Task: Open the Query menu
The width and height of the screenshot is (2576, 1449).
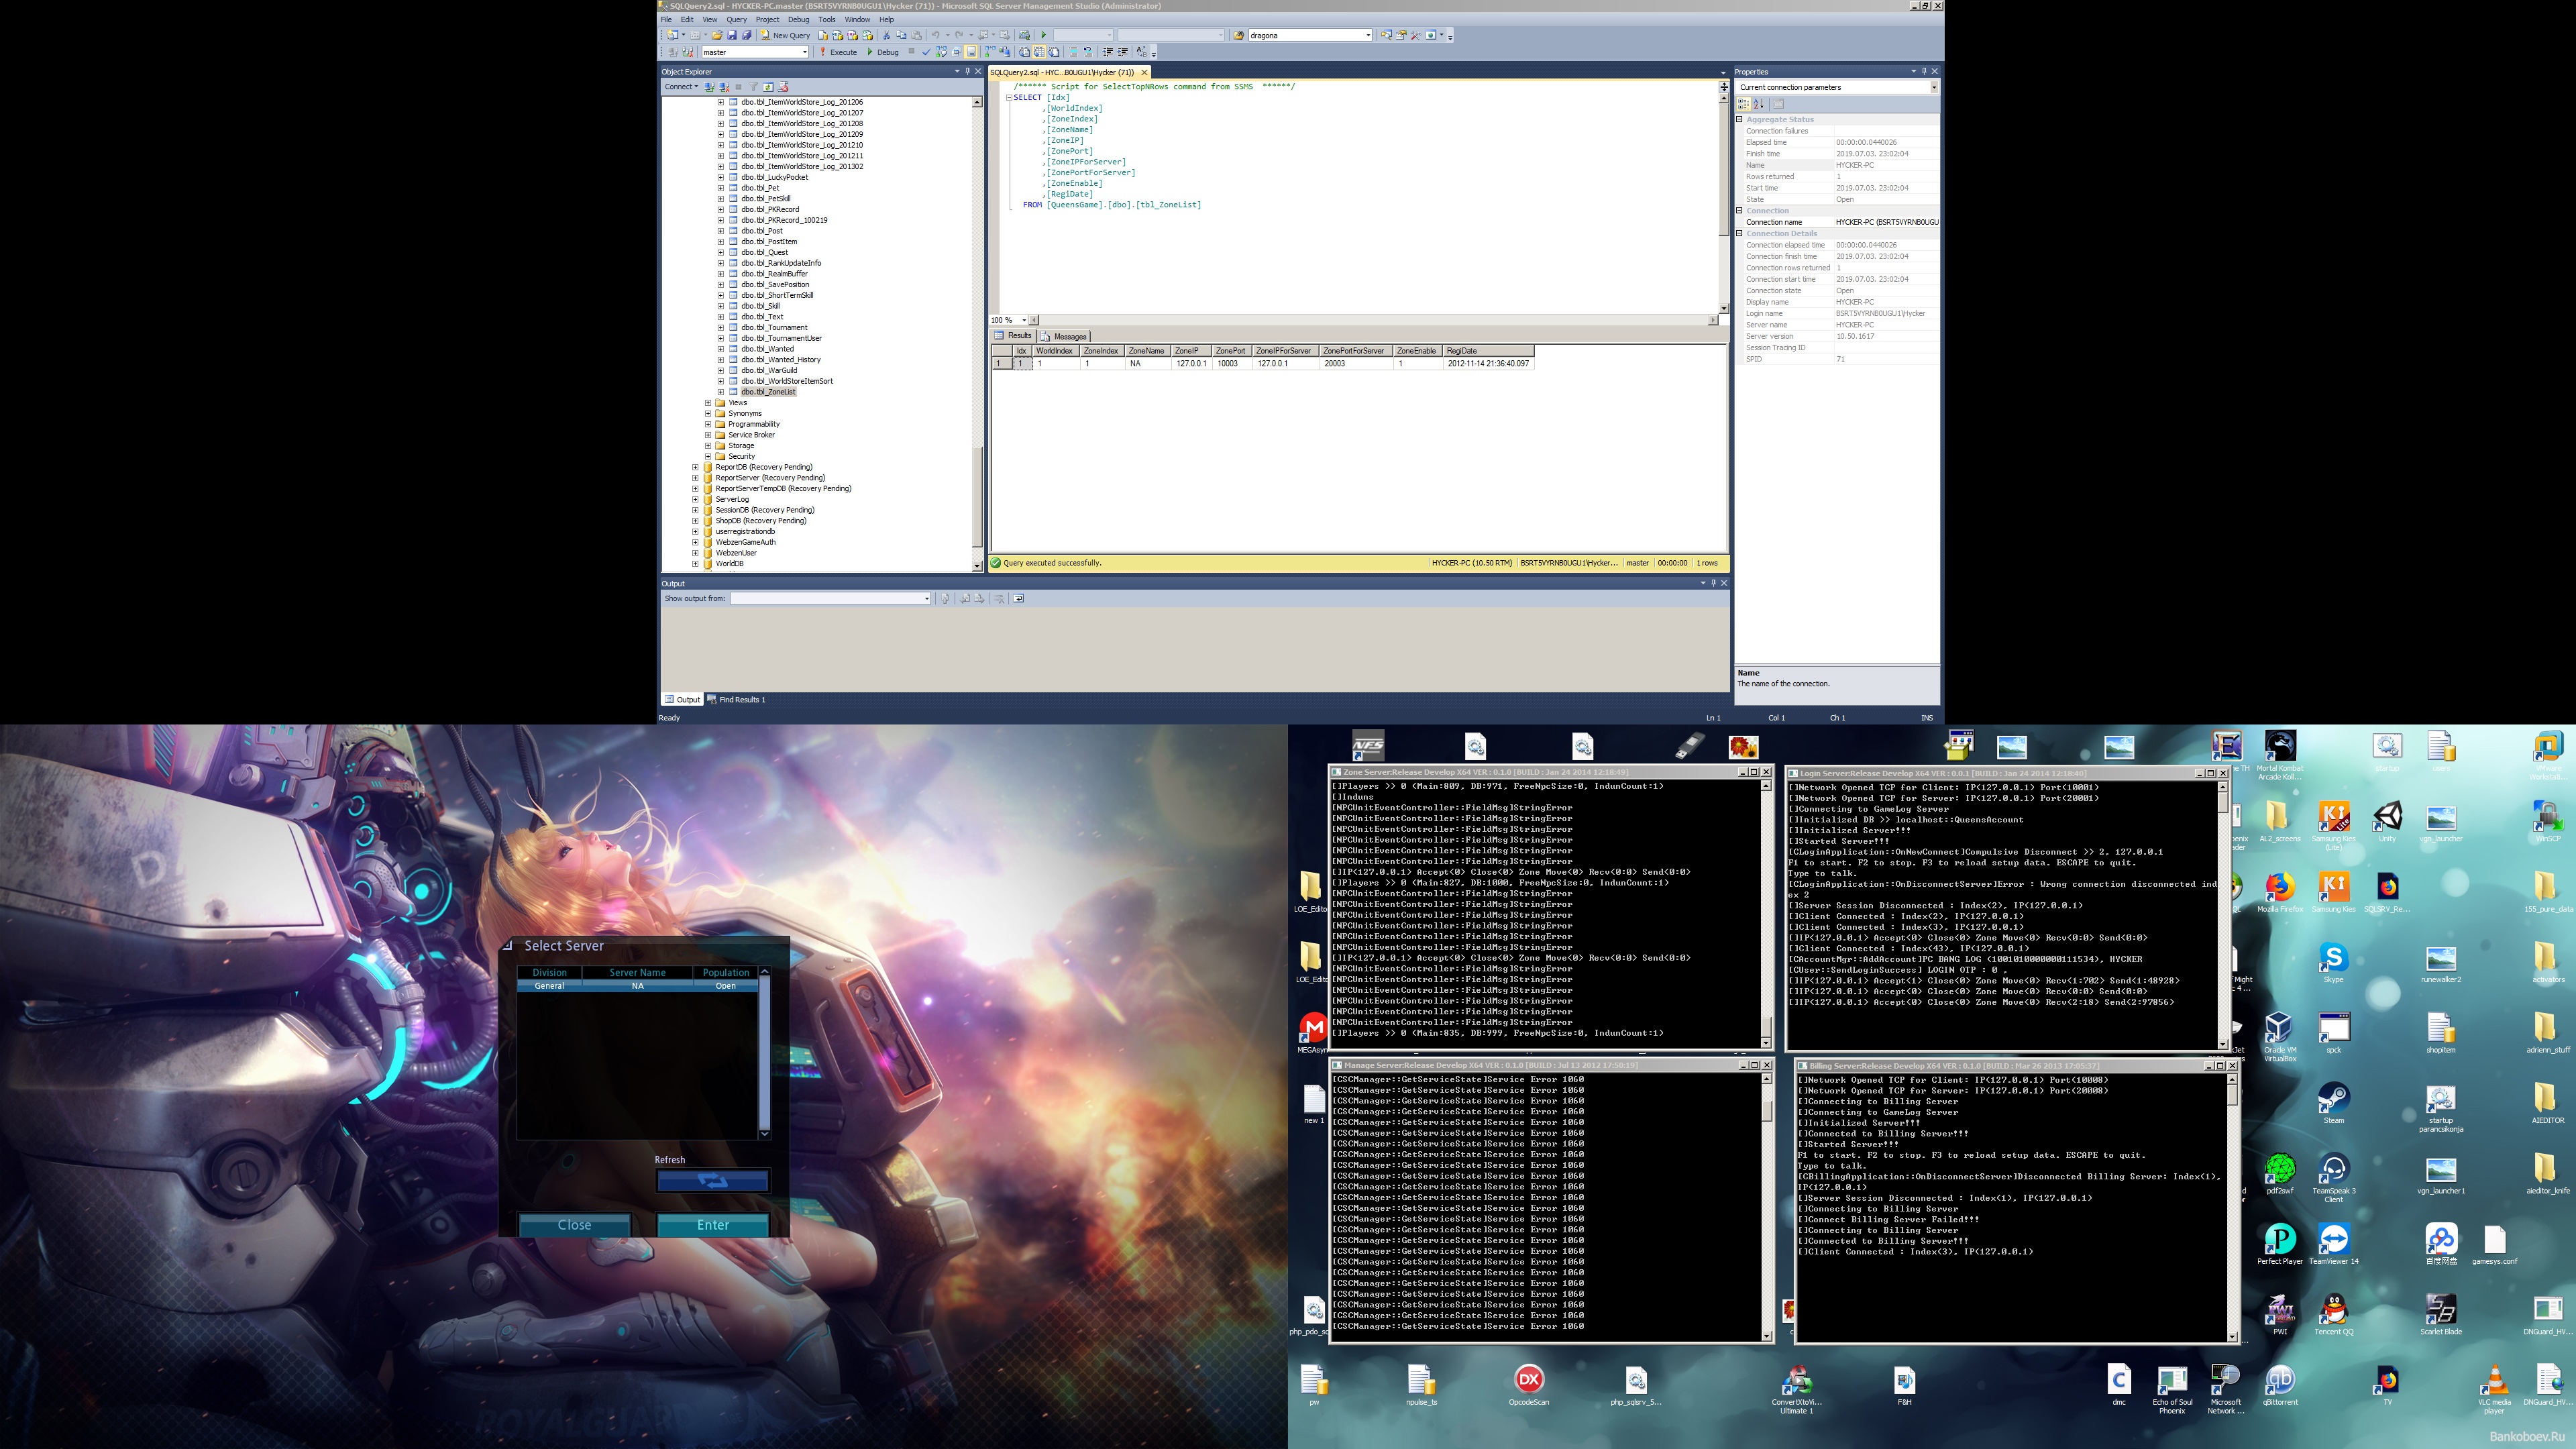Action: [x=737, y=19]
